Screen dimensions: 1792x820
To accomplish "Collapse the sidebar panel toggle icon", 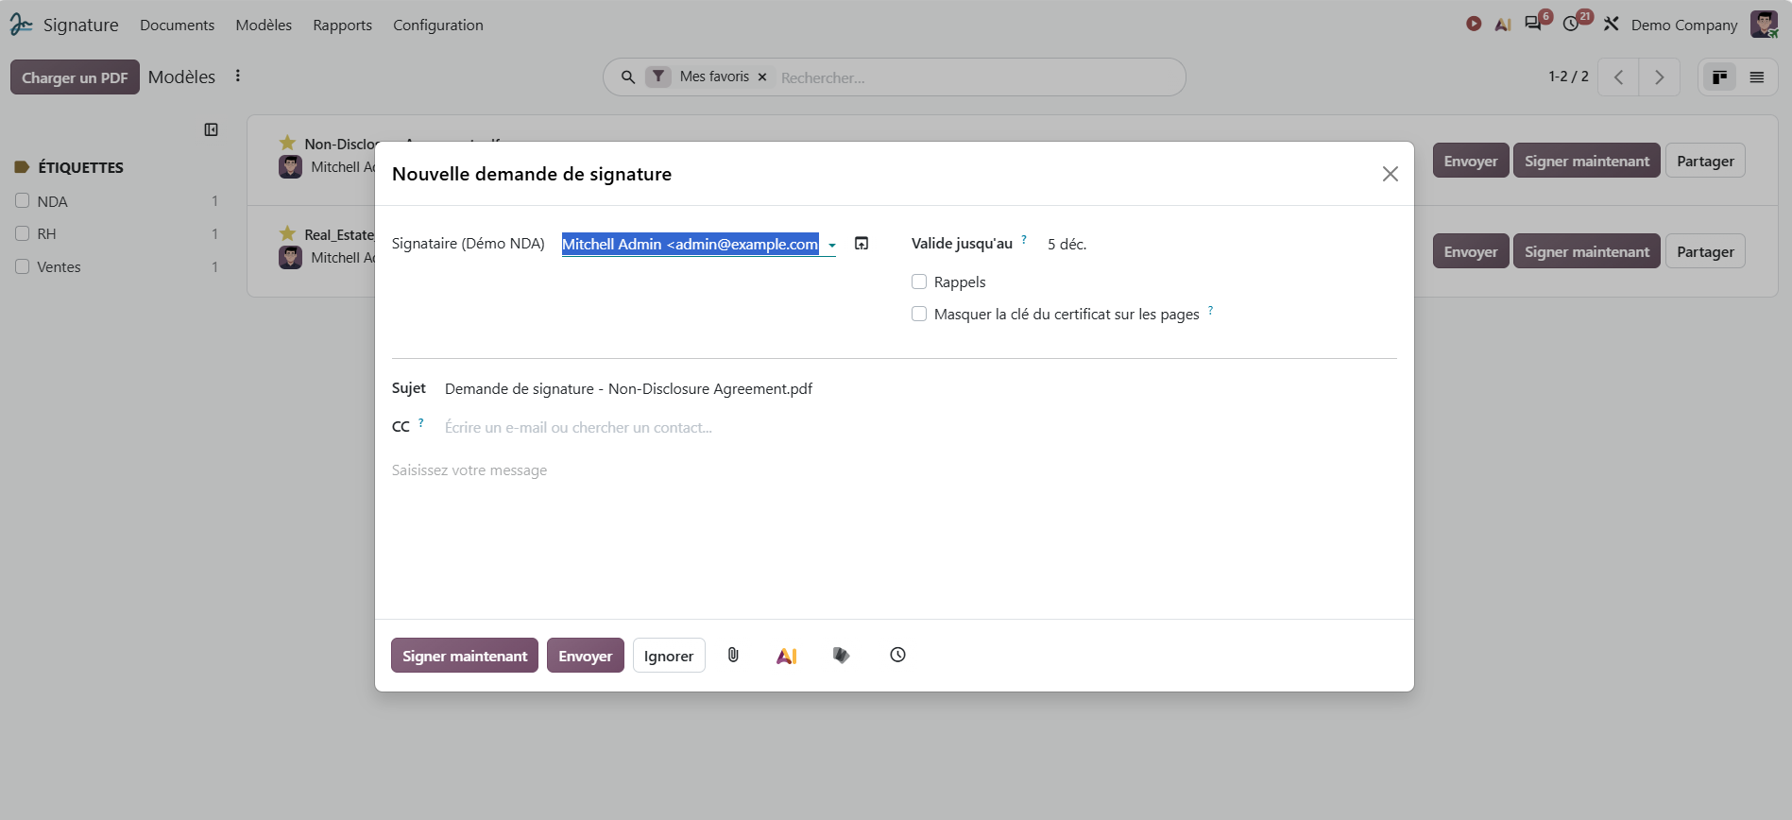I will (x=212, y=129).
